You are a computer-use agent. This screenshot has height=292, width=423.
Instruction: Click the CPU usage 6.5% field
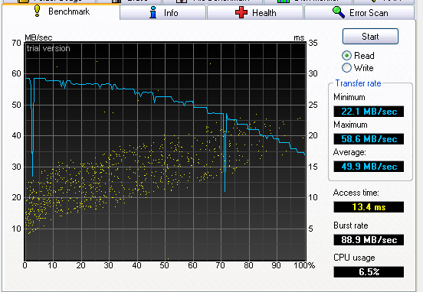click(x=369, y=272)
